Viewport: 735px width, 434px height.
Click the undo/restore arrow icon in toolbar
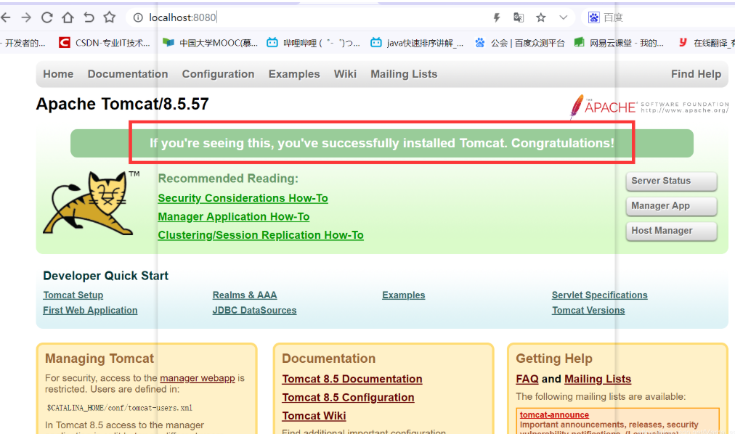[x=89, y=18]
